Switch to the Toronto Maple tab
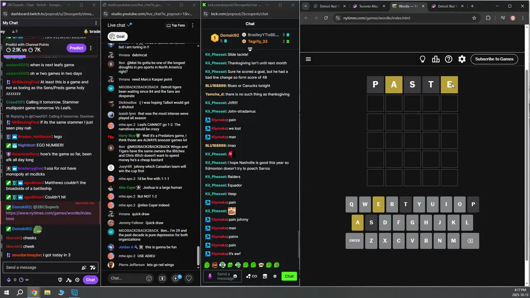Viewport: 530px width, 298px height. tap(368, 6)
